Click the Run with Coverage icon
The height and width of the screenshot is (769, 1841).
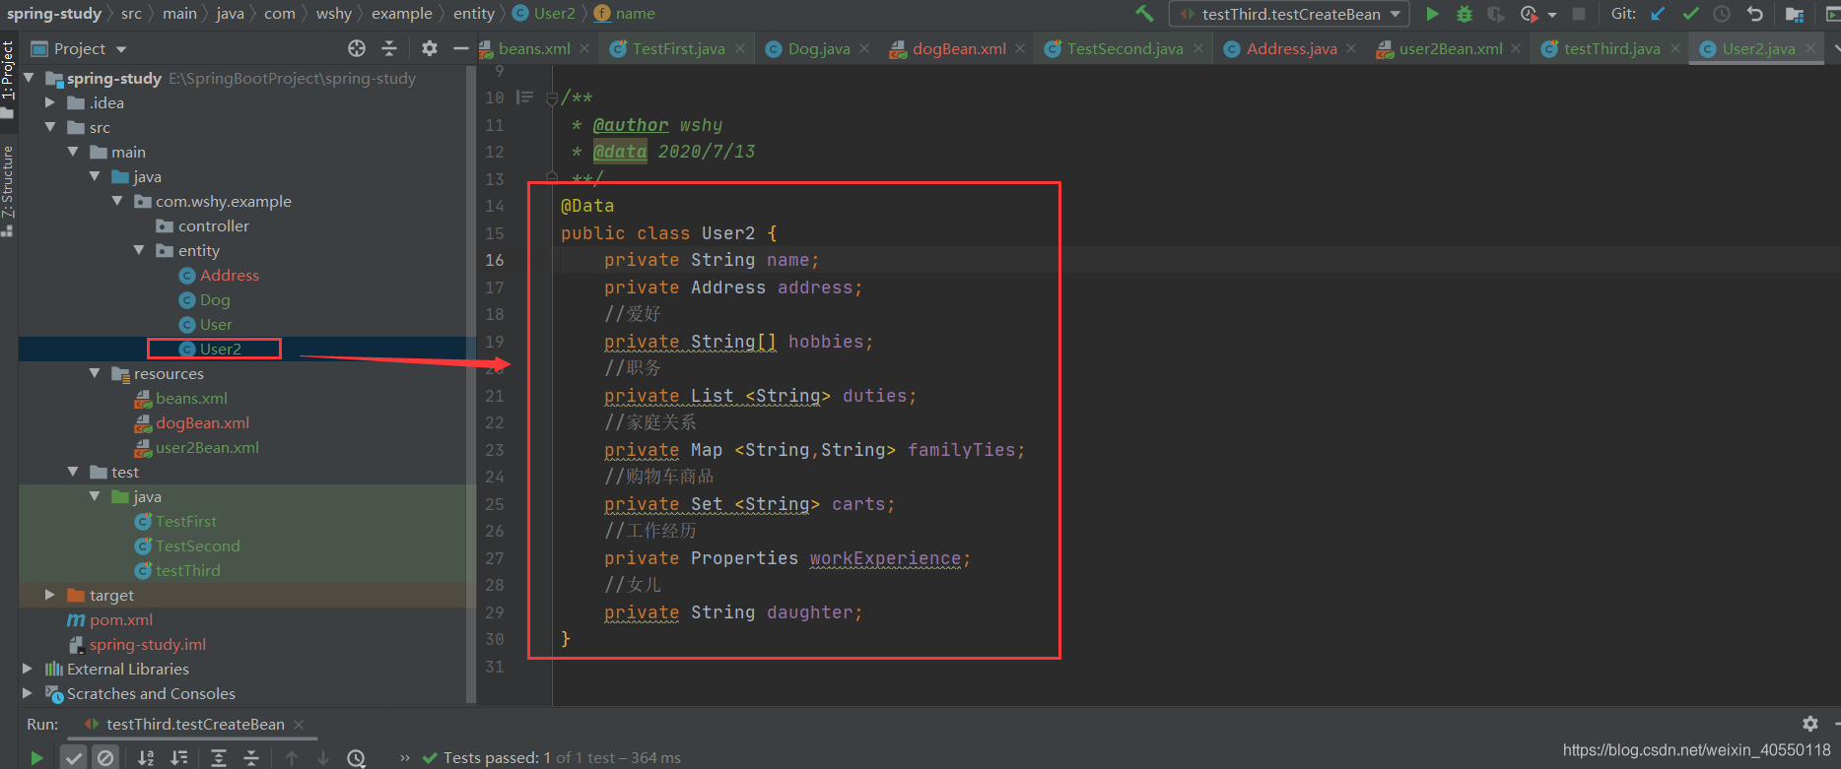pos(1496,14)
